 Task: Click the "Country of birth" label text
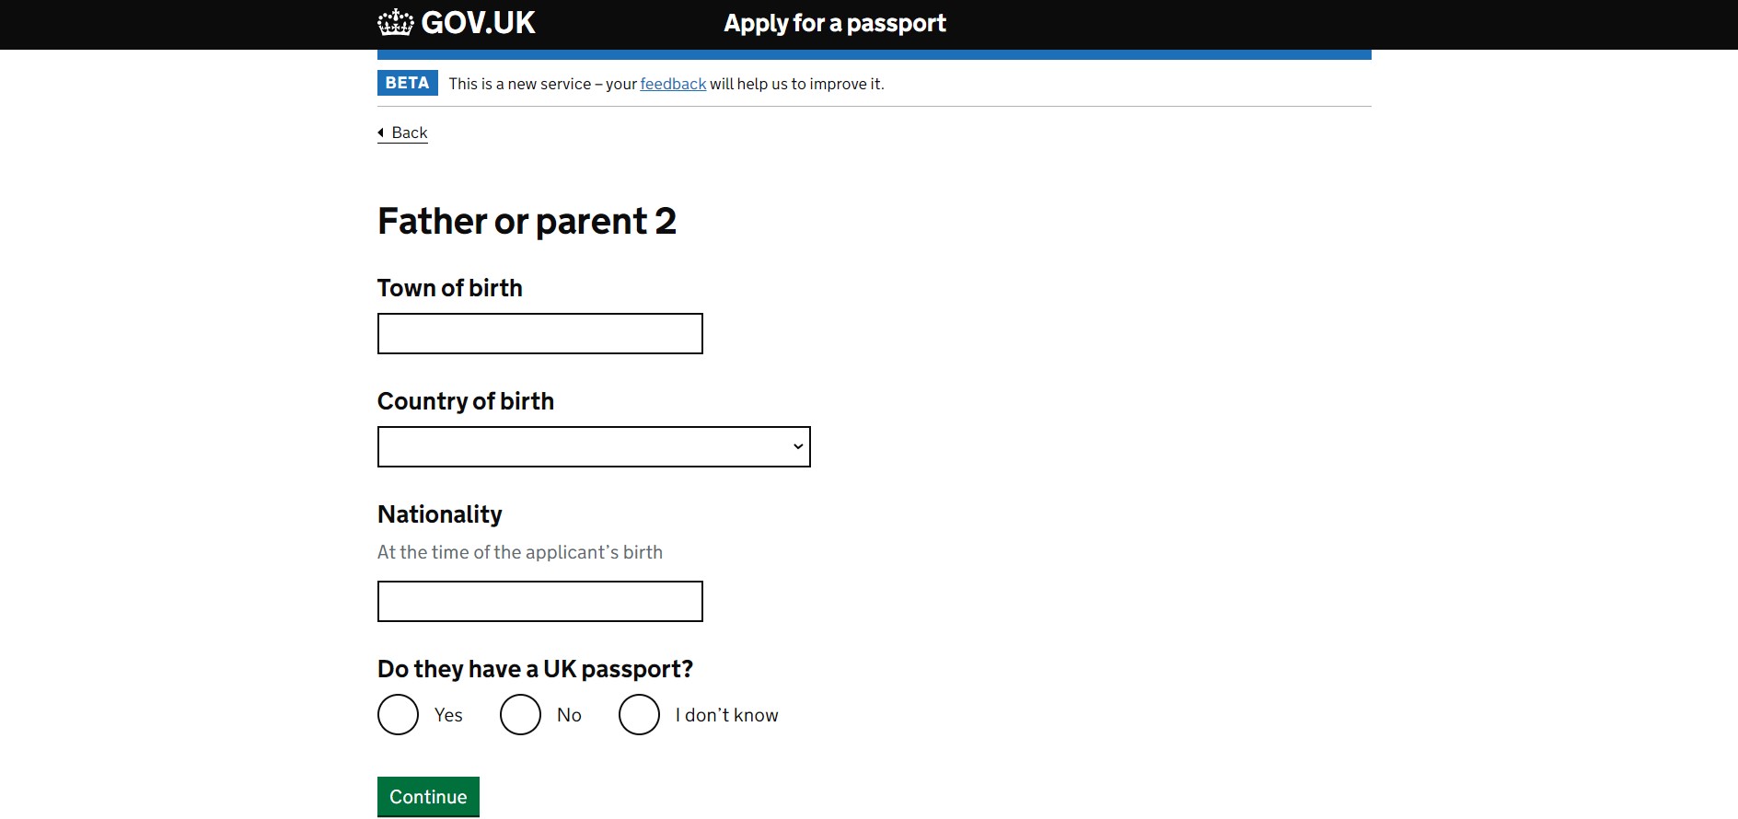(x=465, y=401)
